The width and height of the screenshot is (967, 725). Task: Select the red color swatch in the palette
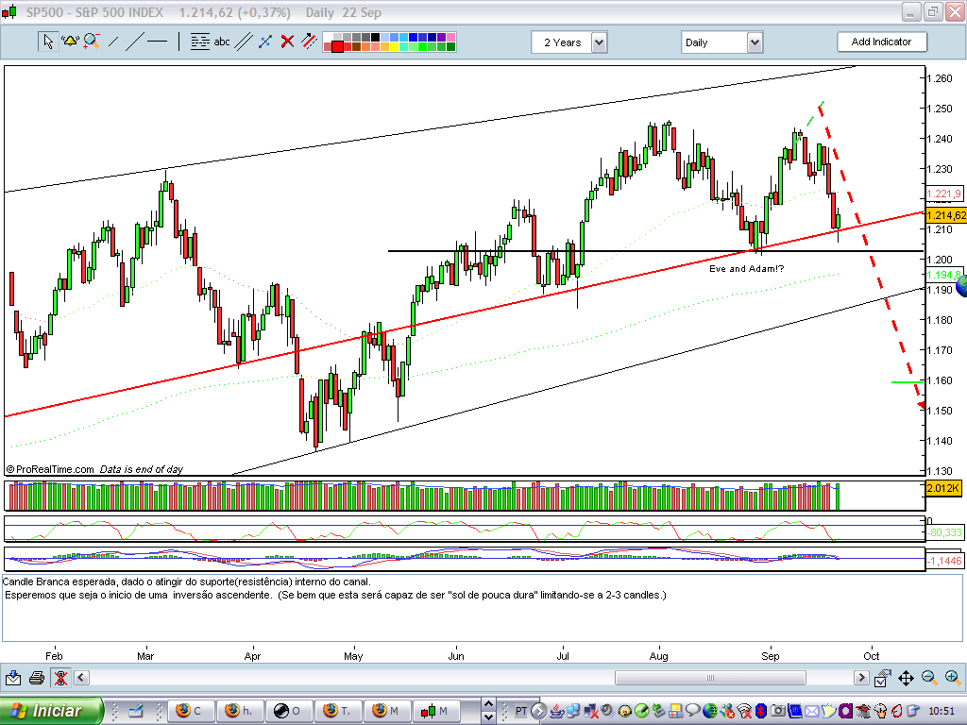339,46
